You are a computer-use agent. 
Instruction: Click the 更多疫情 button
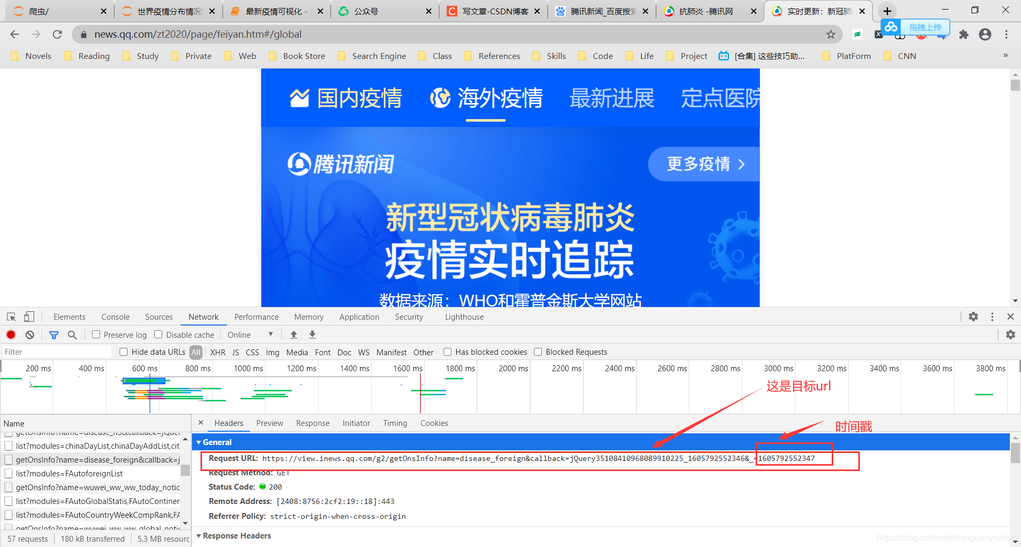coord(704,164)
